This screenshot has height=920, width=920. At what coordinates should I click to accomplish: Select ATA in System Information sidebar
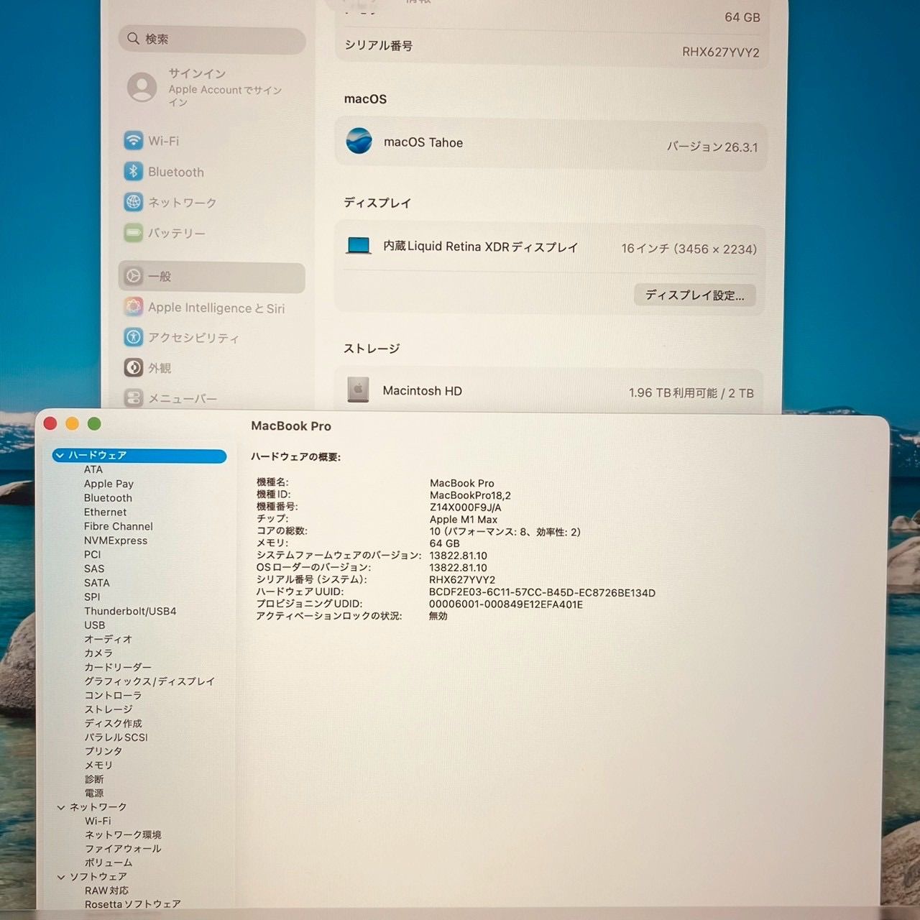coord(93,469)
